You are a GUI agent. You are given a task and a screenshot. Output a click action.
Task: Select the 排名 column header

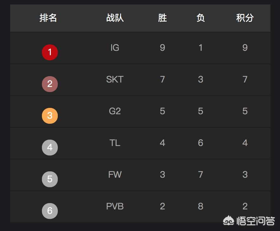(48, 18)
